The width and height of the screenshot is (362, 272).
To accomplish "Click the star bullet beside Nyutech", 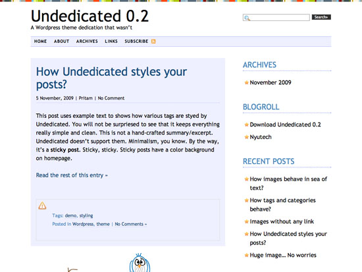I will (246, 137).
